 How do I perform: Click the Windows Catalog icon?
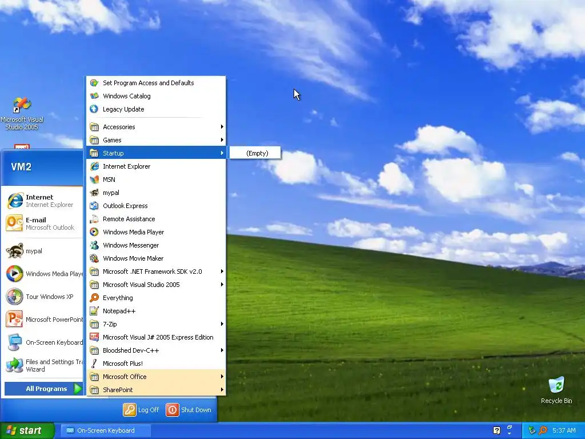(x=94, y=96)
